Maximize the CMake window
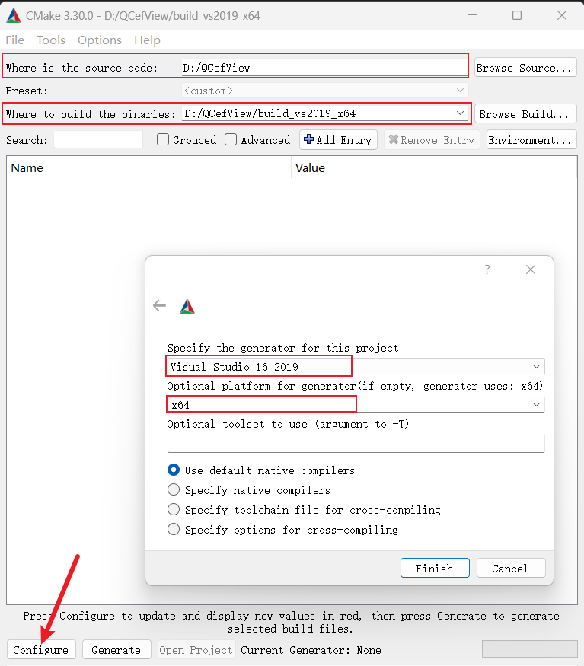Viewport: 584px width, 666px height. click(x=517, y=15)
